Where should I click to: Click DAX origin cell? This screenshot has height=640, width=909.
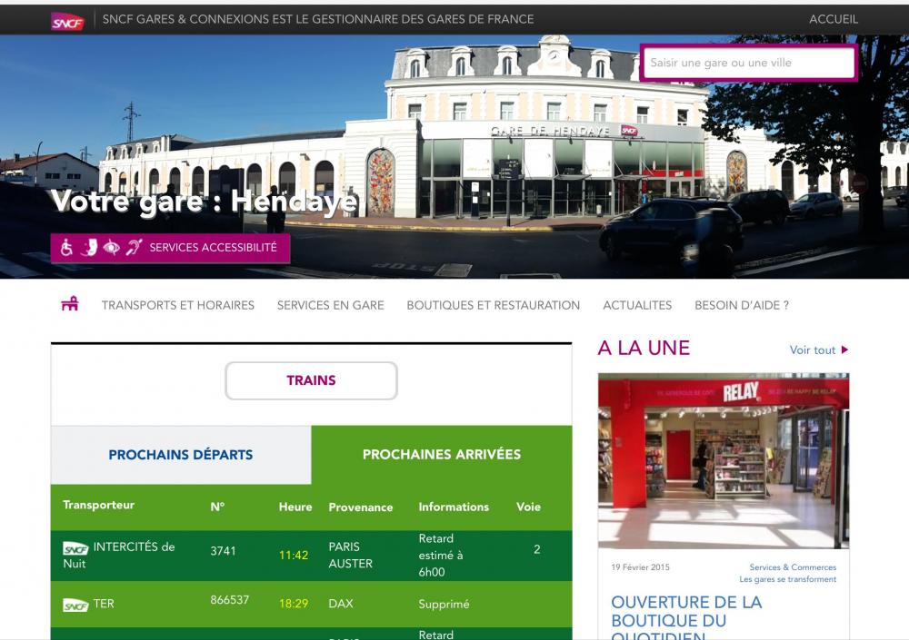(x=341, y=604)
